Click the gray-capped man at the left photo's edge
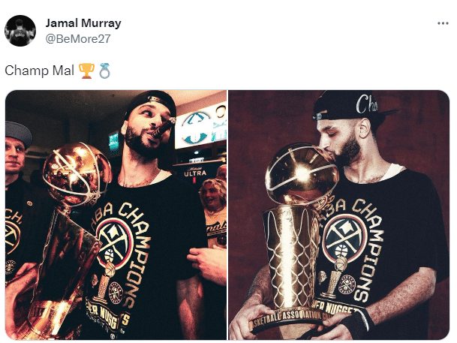 pos(16,152)
